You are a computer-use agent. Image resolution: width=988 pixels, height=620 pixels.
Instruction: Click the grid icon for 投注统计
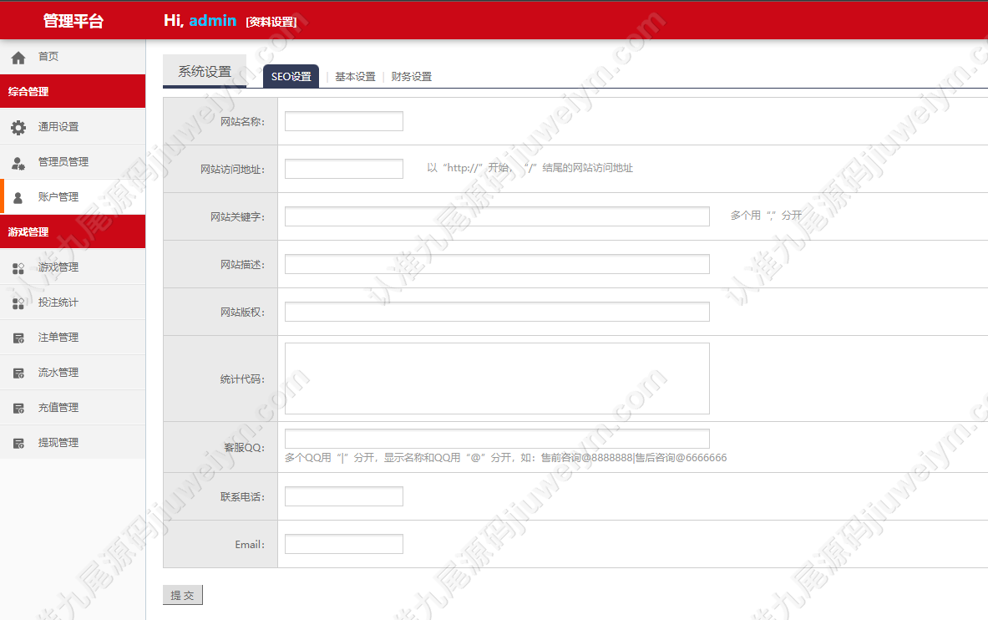pos(18,303)
